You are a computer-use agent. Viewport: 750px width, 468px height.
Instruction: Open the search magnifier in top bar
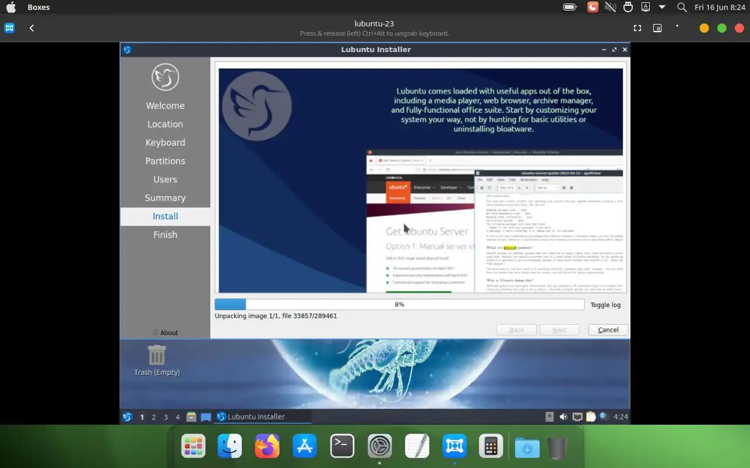[x=682, y=8]
